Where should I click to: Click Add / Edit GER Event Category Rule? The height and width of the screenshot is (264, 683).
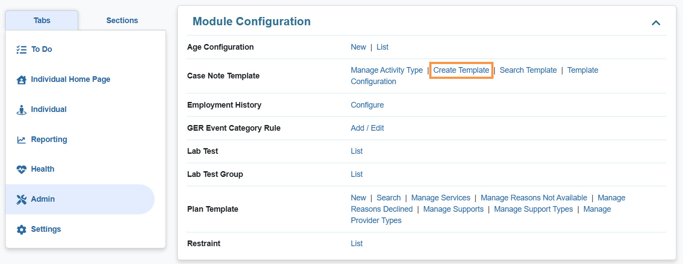click(x=367, y=128)
